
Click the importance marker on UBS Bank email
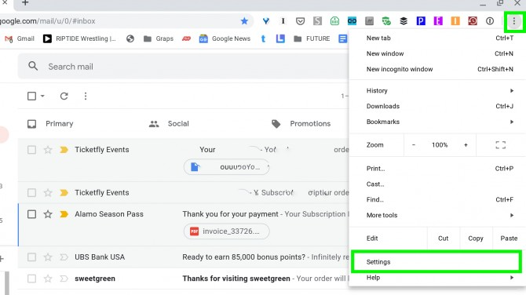[x=64, y=257]
